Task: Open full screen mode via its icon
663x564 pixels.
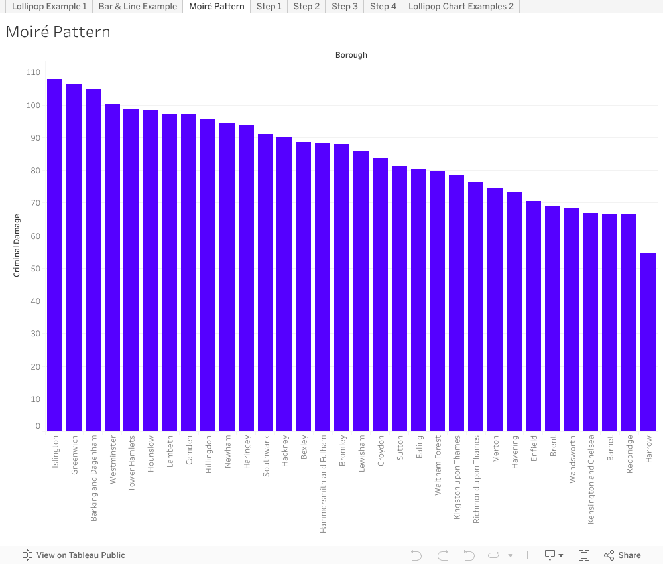Action: (584, 555)
